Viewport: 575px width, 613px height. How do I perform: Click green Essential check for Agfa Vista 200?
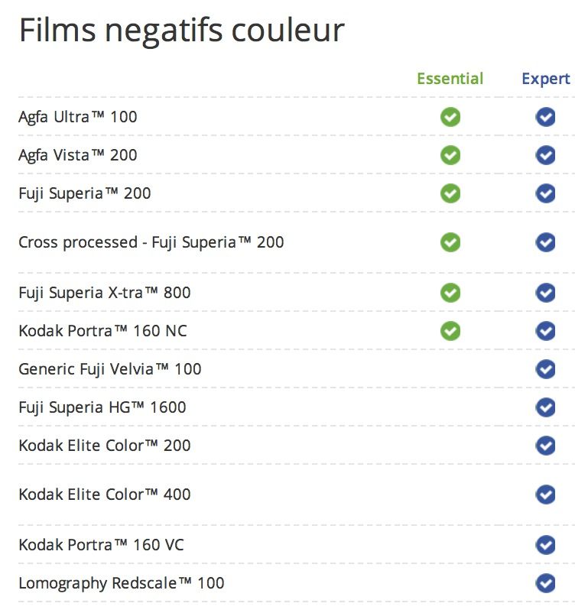(450, 155)
